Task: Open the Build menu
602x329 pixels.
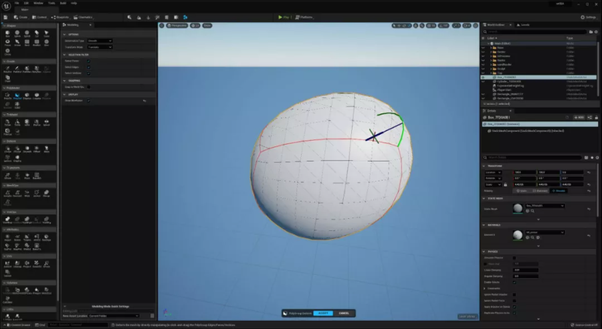Action: pos(63,3)
